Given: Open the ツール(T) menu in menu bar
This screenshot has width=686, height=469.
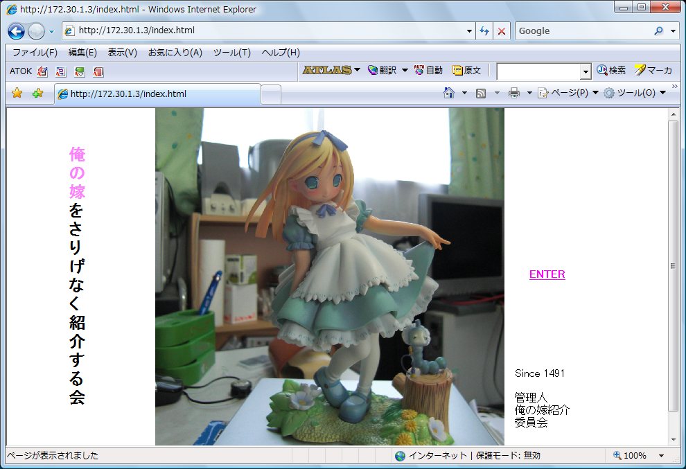Looking at the screenshot, I should 232,53.
